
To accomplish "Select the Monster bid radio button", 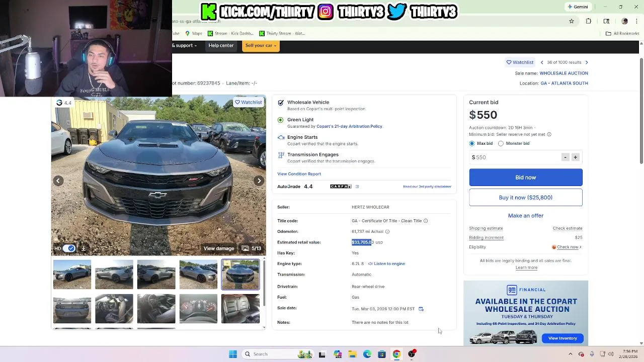I will click(501, 144).
